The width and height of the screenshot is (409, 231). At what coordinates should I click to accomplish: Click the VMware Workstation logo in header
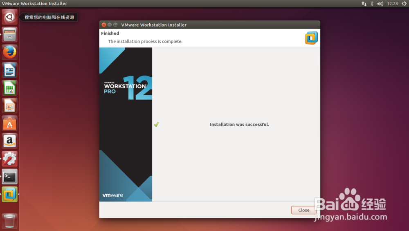[x=311, y=38]
